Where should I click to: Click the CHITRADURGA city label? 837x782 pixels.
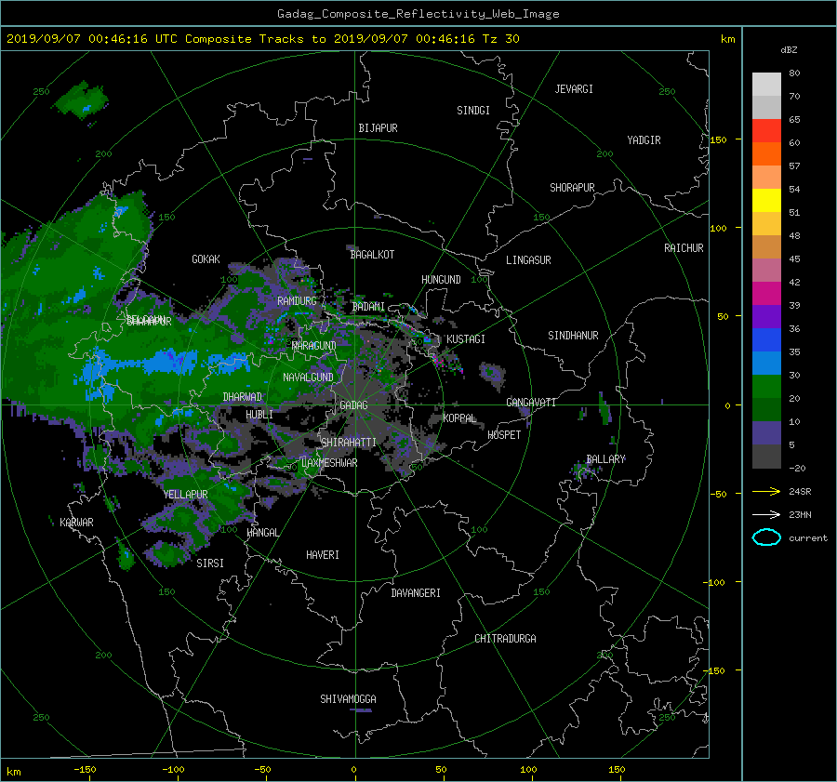pos(506,639)
